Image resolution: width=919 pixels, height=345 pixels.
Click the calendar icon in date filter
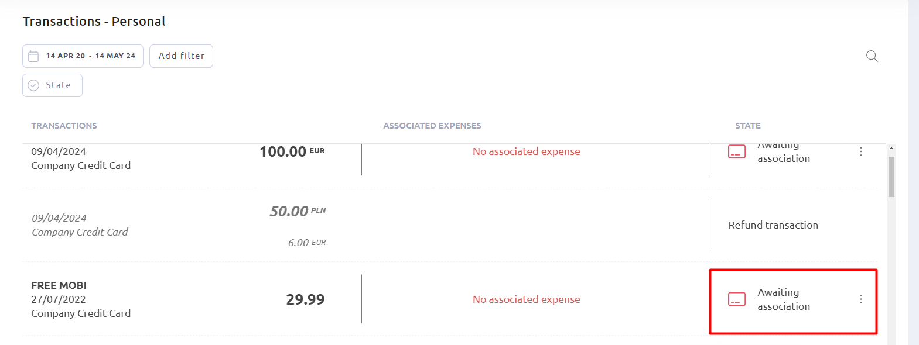(x=33, y=56)
